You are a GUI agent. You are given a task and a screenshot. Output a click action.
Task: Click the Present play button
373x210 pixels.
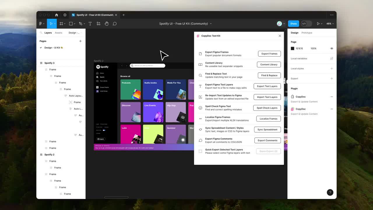[x=318, y=24]
